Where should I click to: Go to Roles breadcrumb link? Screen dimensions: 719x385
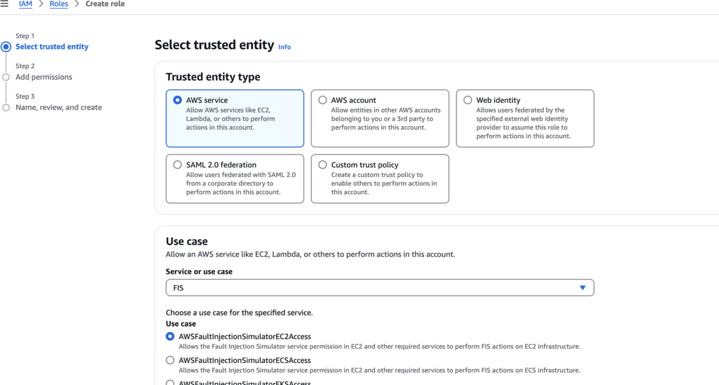(59, 4)
